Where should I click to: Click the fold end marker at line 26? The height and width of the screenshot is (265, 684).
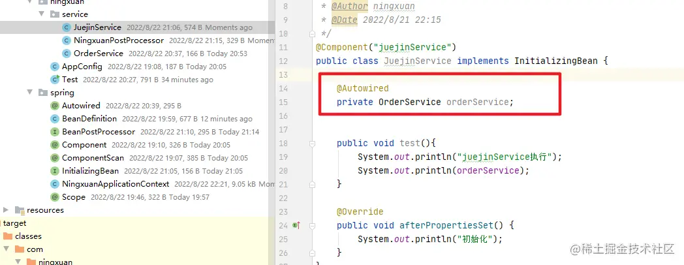312,253
